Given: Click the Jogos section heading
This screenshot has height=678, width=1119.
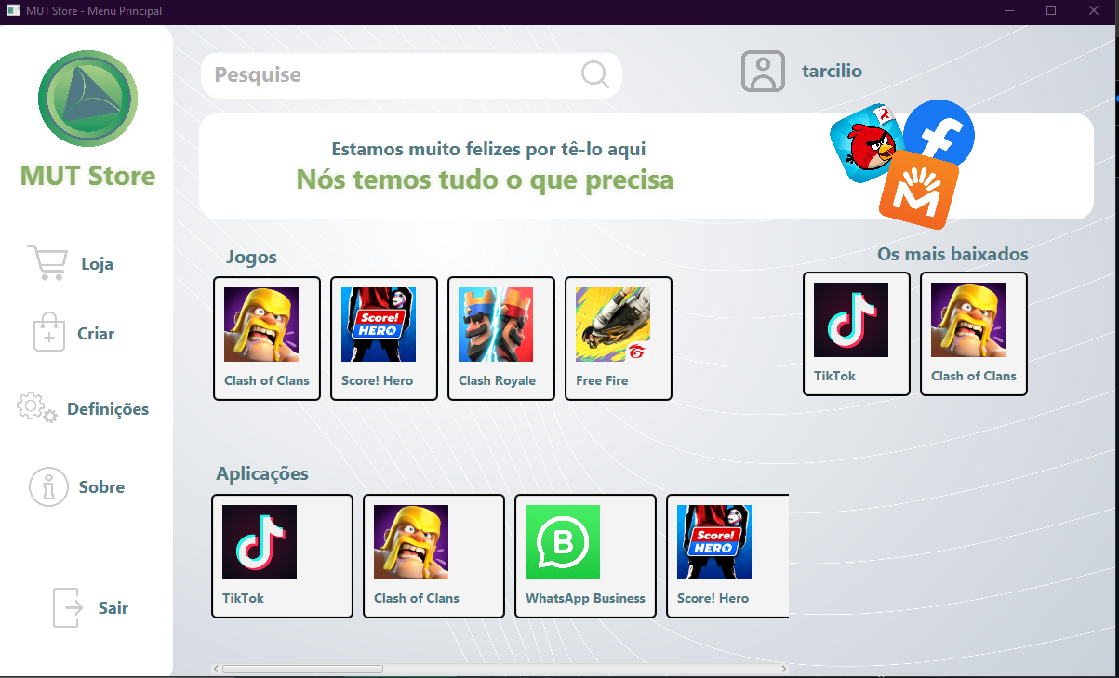Looking at the screenshot, I should pyautogui.click(x=251, y=257).
